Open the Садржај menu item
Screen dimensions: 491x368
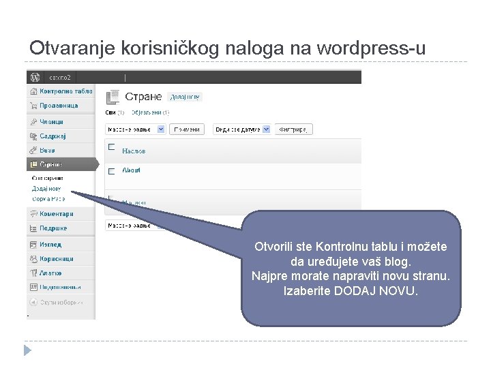61,136
